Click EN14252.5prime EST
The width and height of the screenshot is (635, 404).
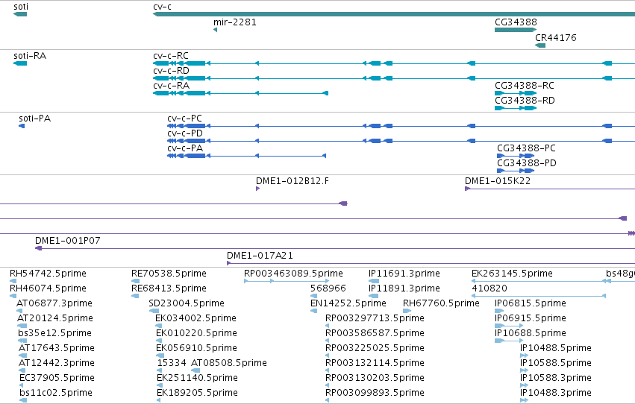(313, 311)
